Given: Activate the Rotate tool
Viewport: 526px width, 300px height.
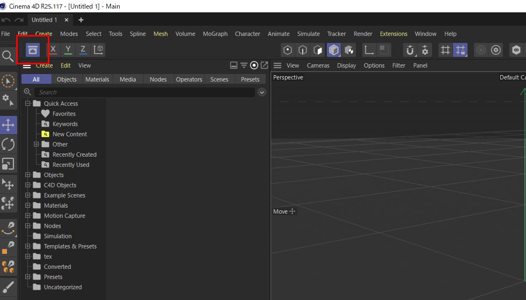Looking at the screenshot, I should click(x=8, y=144).
